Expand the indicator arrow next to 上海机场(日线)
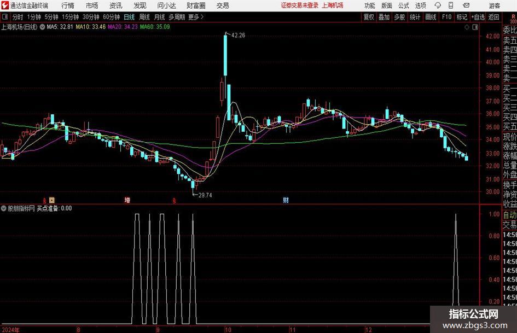The image size is (517, 333). click(x=42, y=27)
